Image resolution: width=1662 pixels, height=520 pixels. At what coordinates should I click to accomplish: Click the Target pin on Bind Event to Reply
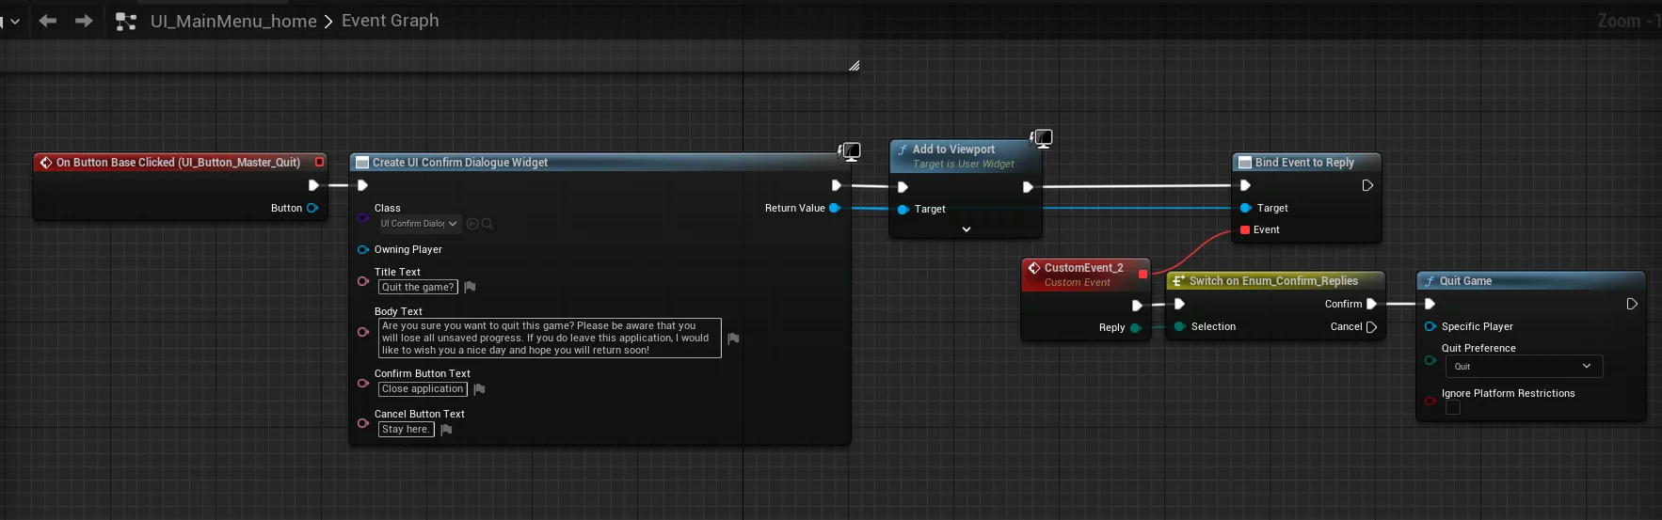(x=1246, y=208)
